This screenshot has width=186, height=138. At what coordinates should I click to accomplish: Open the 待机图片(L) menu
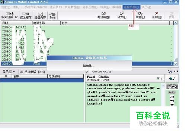point(90,7)
